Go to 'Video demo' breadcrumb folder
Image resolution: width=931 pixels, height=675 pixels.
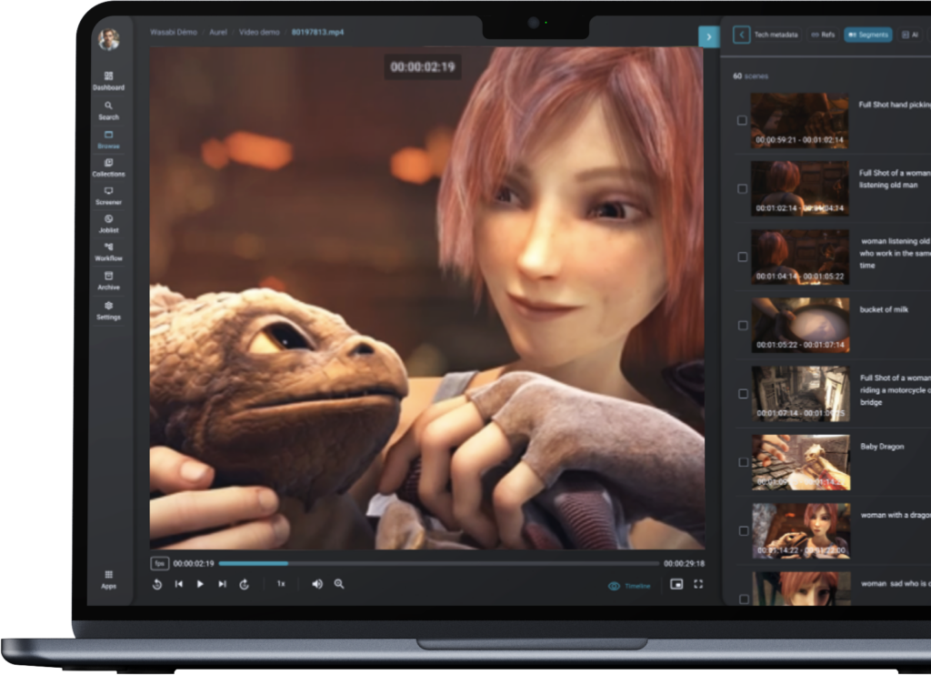pos(259,32)
